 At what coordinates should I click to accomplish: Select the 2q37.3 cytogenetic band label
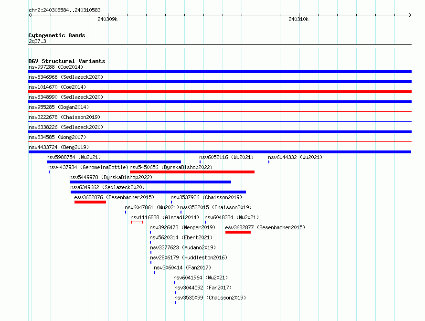pyautogui.click(x=37, y=41)
